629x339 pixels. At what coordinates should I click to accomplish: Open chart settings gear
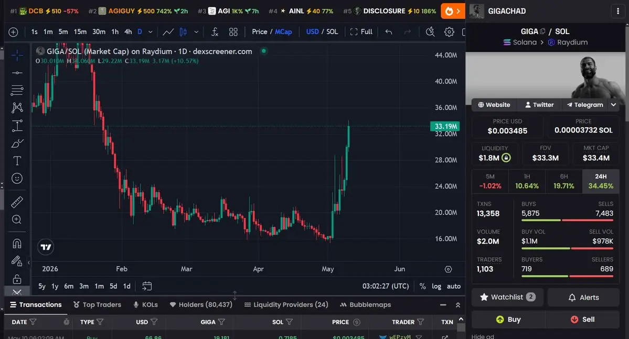(449, 31)
